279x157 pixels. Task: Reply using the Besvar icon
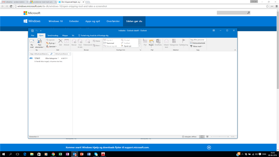click(74, 43)
